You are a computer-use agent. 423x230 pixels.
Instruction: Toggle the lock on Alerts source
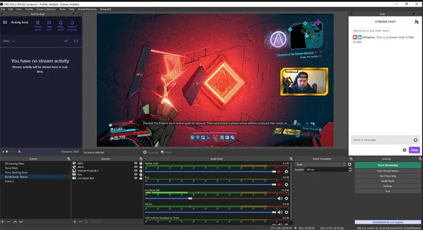141,167
